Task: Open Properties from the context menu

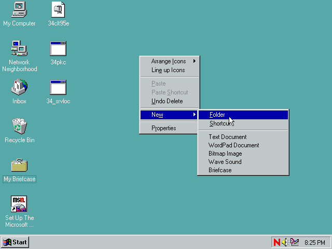Action: click(x=169, y=128)
